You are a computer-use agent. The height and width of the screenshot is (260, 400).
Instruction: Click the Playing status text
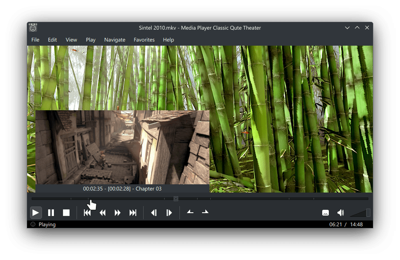(x=47, y=225)
